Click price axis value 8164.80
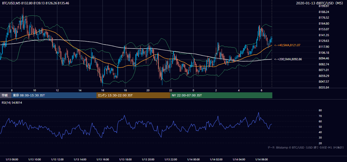The image size is (347, 162). coord(324,23)
